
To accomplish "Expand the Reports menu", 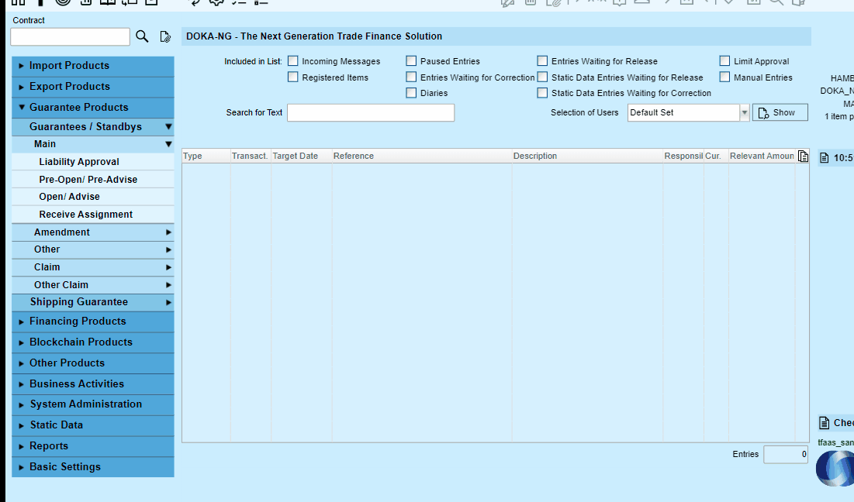I will [93, 446].
